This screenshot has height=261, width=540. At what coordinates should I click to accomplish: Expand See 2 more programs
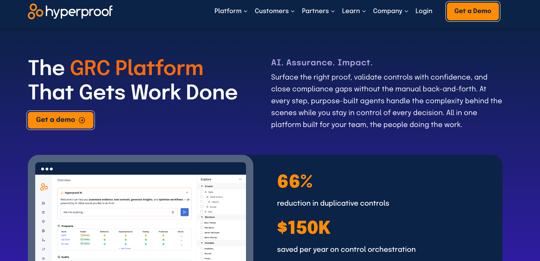click(125, 248)
